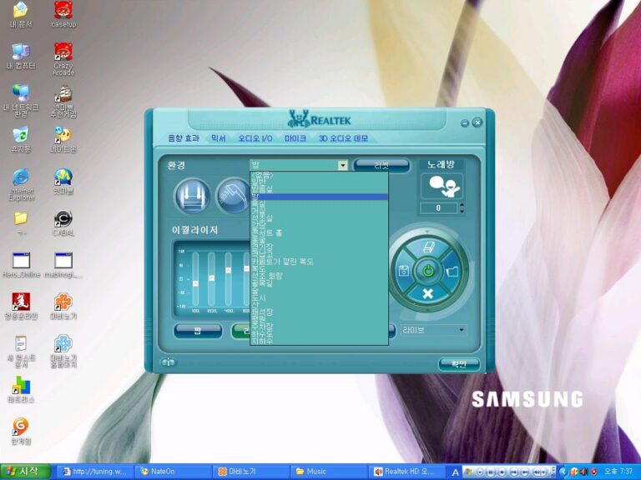Increase the karaoke key value
Image resolution: width=641 pixels, height=480 pixels.
click(462, 205)
